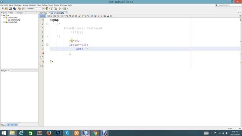Switch to the Files panel tab
Viewport: 242px width, 136px height.
tap(12, 13)
